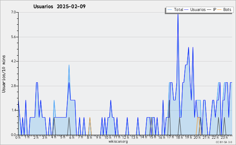236x145 pixels.
Task: Click the '2 h' x-axis tick label
Action: point(36,137)
